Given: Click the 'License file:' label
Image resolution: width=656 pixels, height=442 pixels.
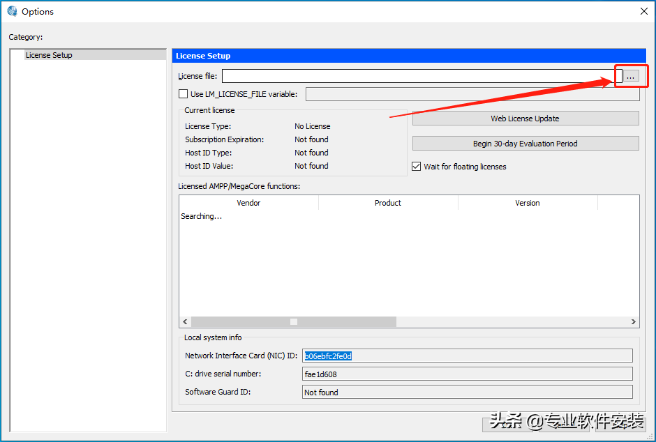Looking at the screenshot, I should tap(197, 76).
